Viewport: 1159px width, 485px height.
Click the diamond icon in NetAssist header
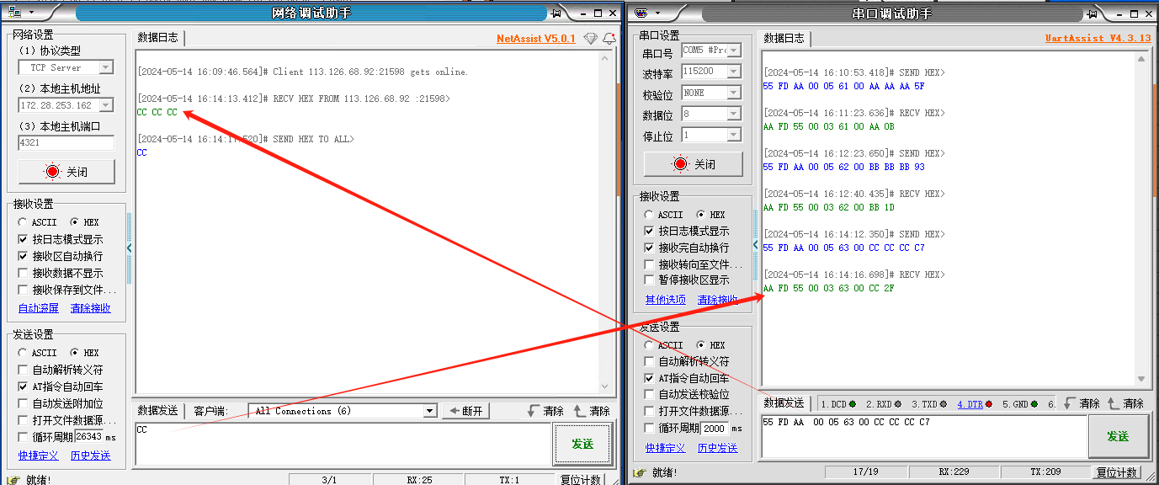(590, 39)
